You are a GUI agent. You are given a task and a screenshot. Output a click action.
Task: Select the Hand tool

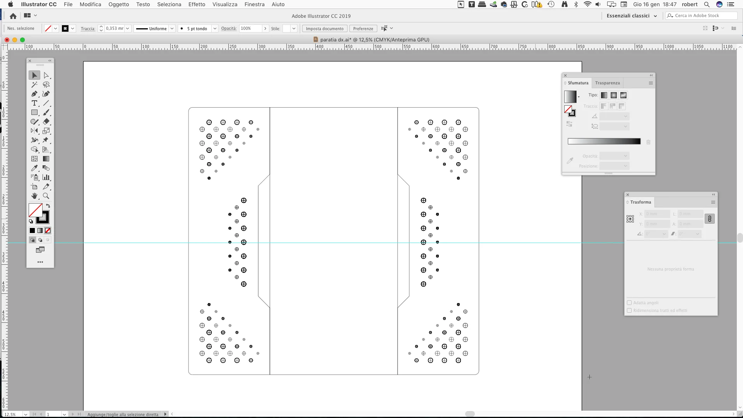34,196
